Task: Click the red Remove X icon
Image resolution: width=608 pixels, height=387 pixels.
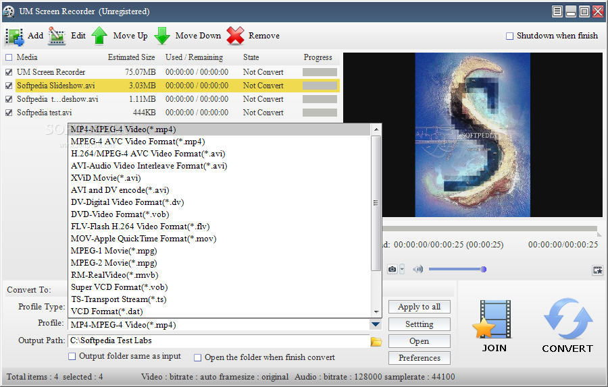Action: coord(235,36)
